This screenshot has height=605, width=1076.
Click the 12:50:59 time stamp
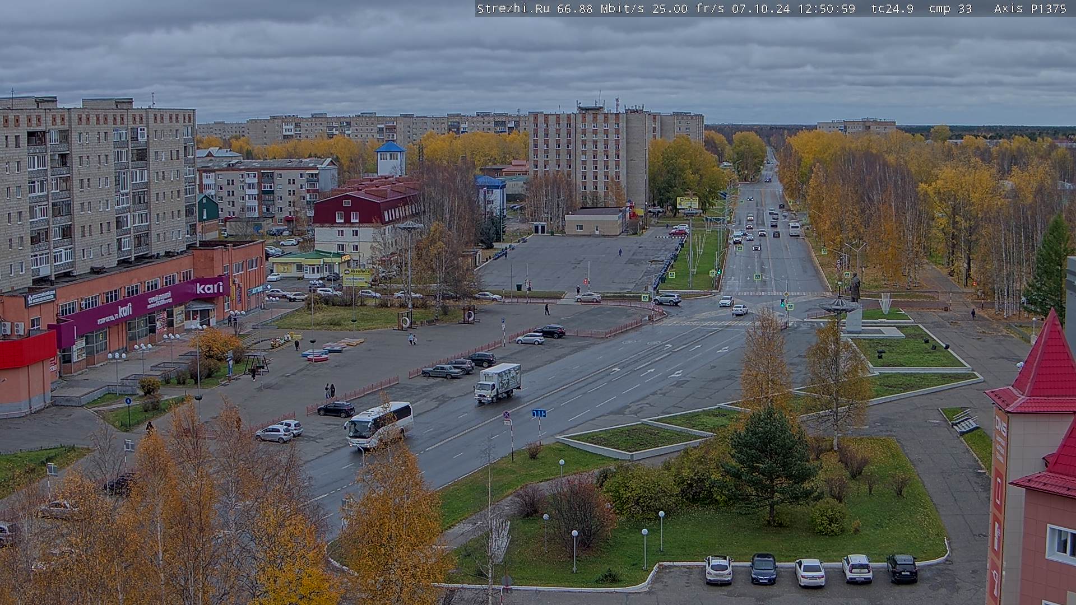(x=826, y=8)
